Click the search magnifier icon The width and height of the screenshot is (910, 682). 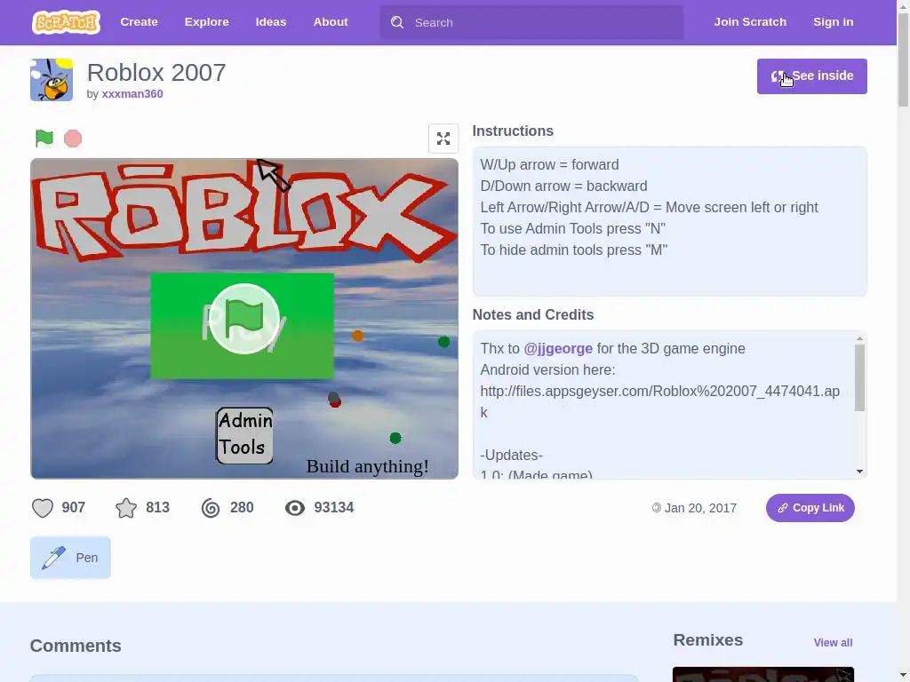click(x=397, y=22)
